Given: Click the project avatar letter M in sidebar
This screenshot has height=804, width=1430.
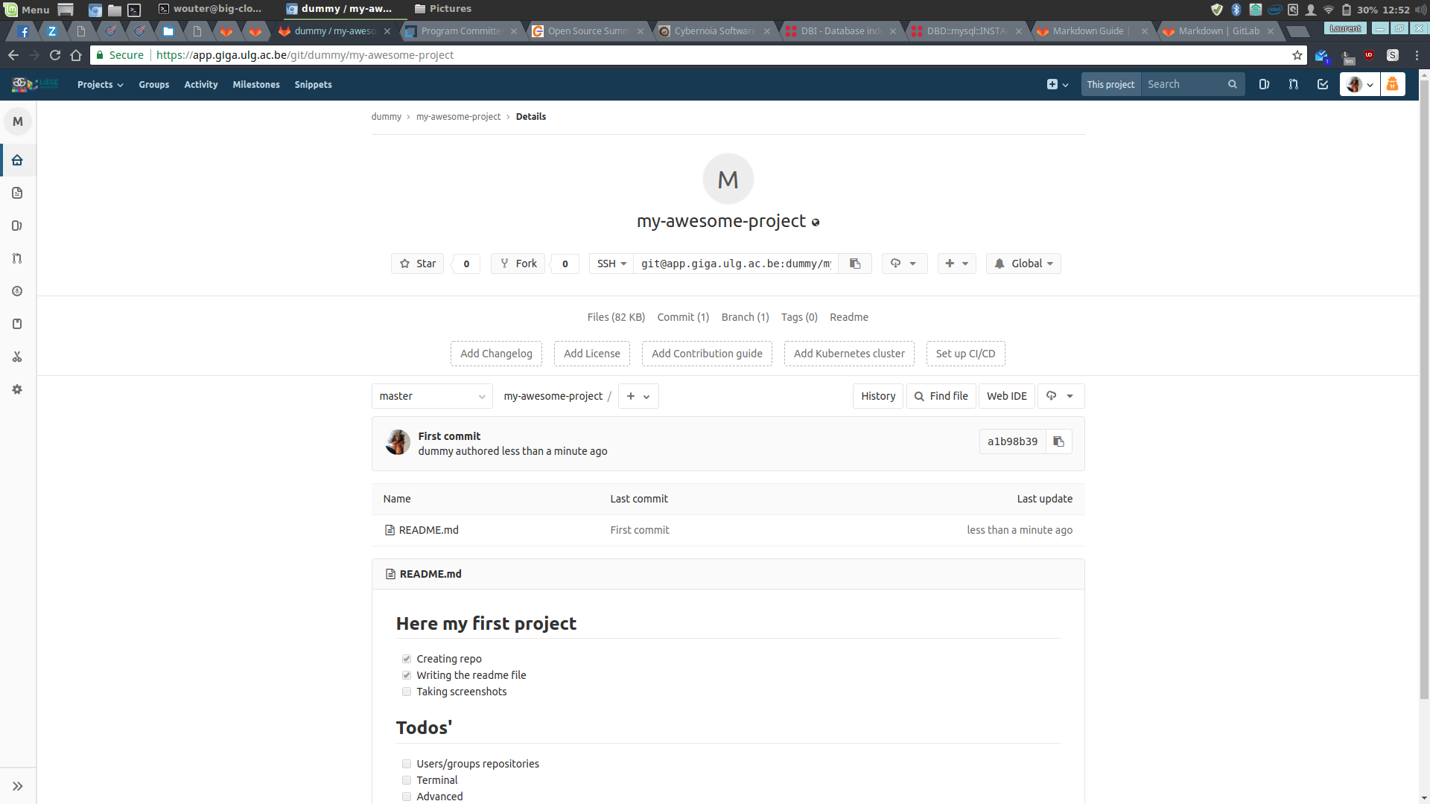Looking at the screenshot, I should [18, 121].
